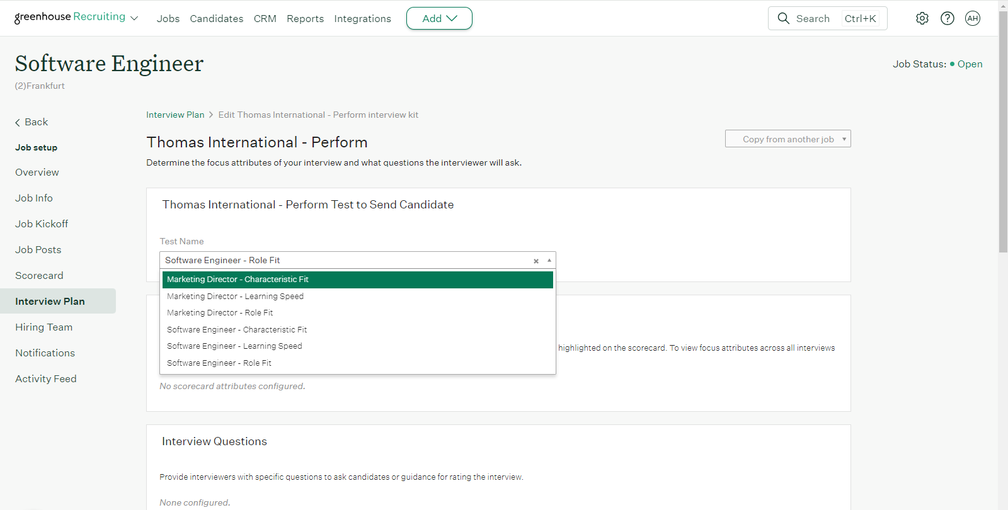Open Job Posts in the sidebar

click(38, 250)
